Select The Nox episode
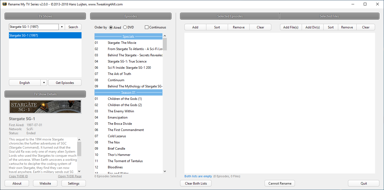384x190 pixels. 128,142
